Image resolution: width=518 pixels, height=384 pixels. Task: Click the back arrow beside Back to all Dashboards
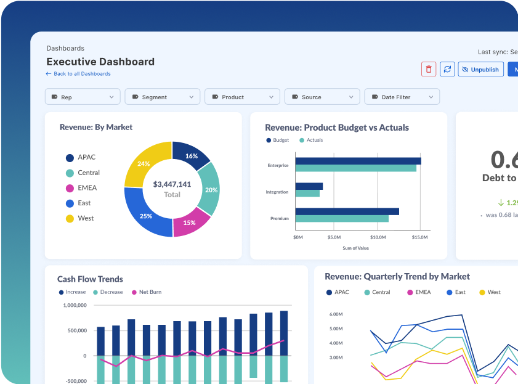49,74
